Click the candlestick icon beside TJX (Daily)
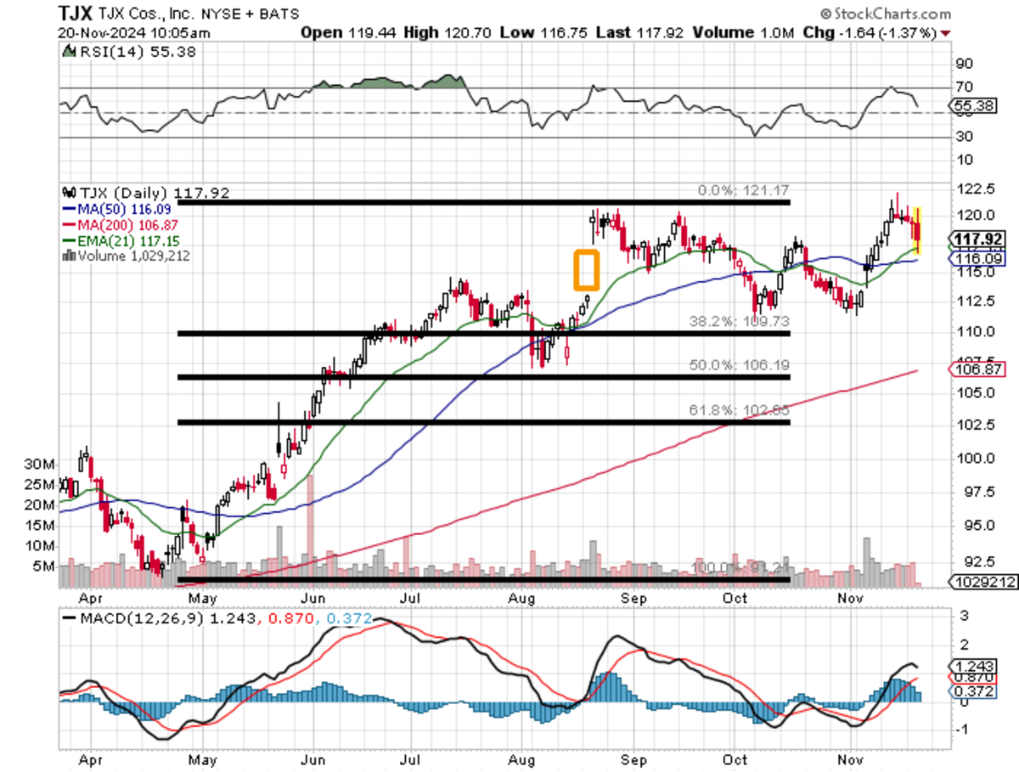 pyautogui.click(x=68, y=193)
